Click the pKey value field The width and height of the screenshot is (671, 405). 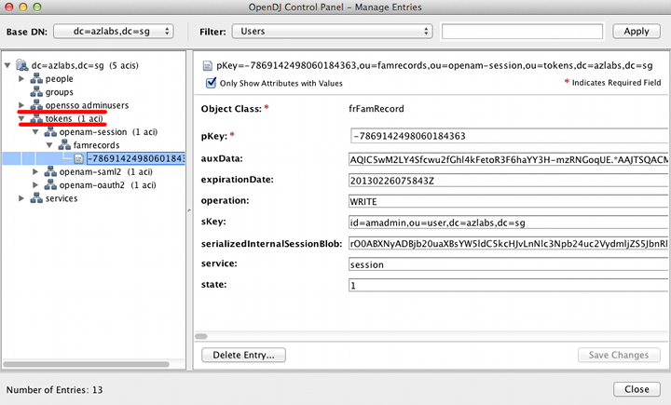(510, 136)
